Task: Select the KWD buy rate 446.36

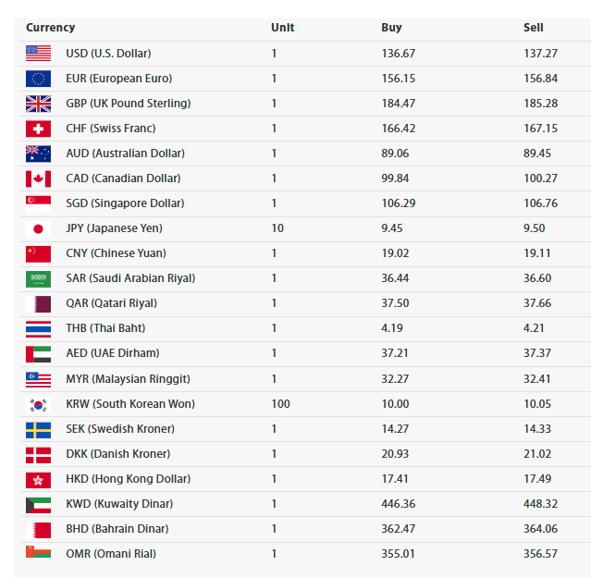Action: tap(398, 504)
